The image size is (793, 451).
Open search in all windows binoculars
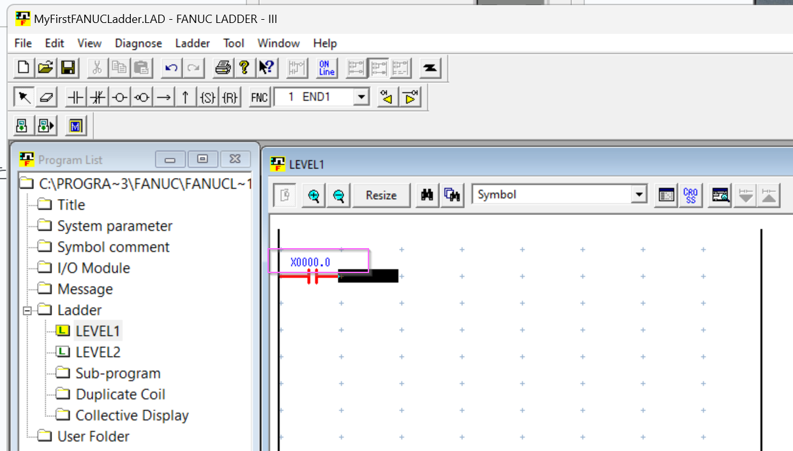[452, 196]
